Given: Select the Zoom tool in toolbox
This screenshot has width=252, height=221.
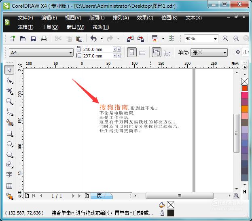Looking at the screenshot, I should [10, 102].
